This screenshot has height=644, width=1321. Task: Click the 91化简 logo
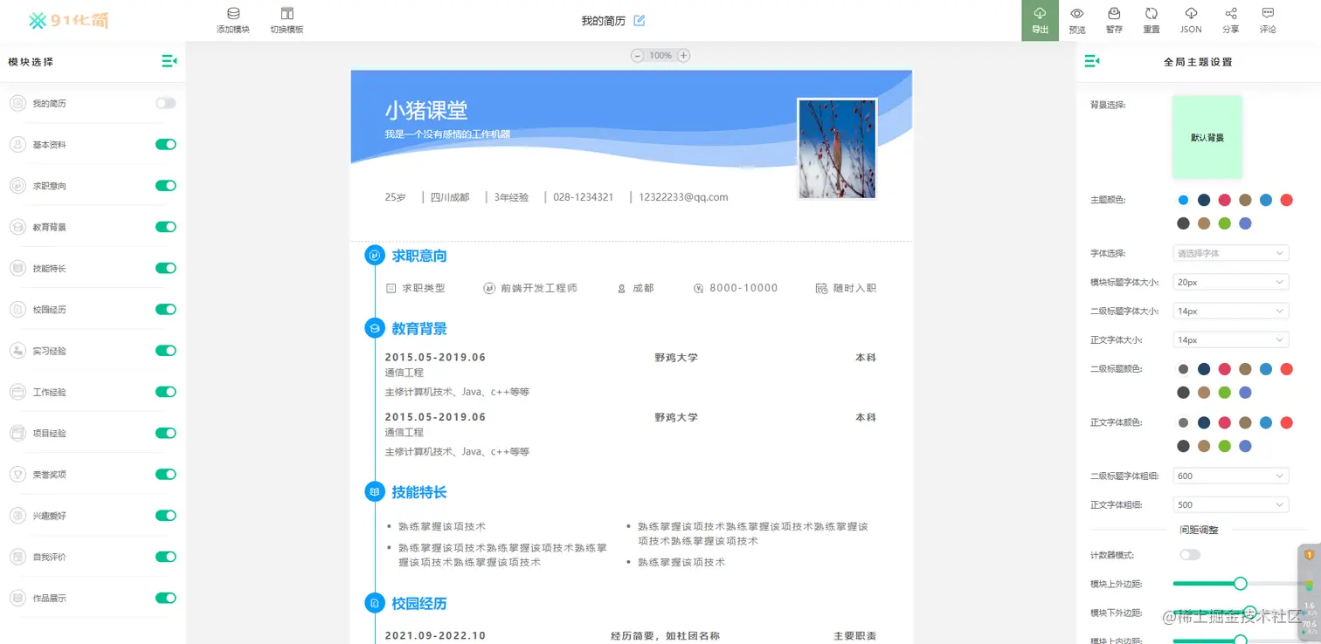(68, 20)
